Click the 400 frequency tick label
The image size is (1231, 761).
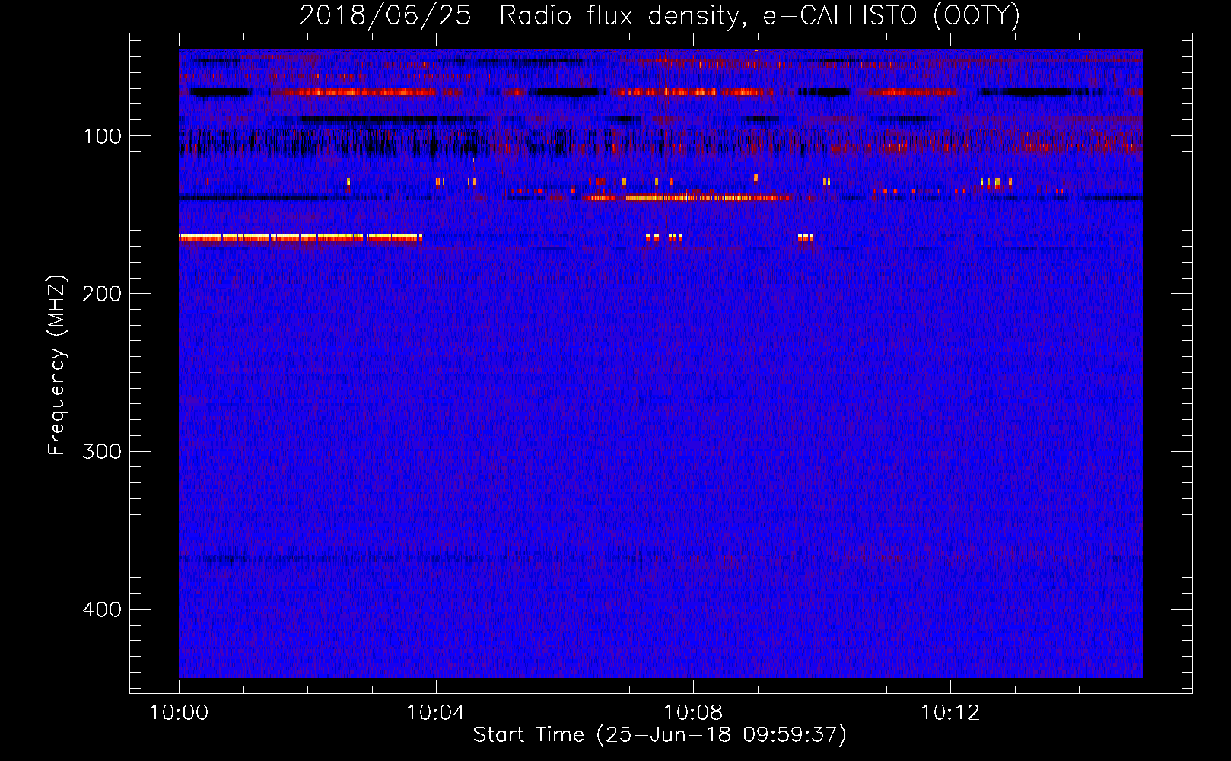tap(103, 610)
